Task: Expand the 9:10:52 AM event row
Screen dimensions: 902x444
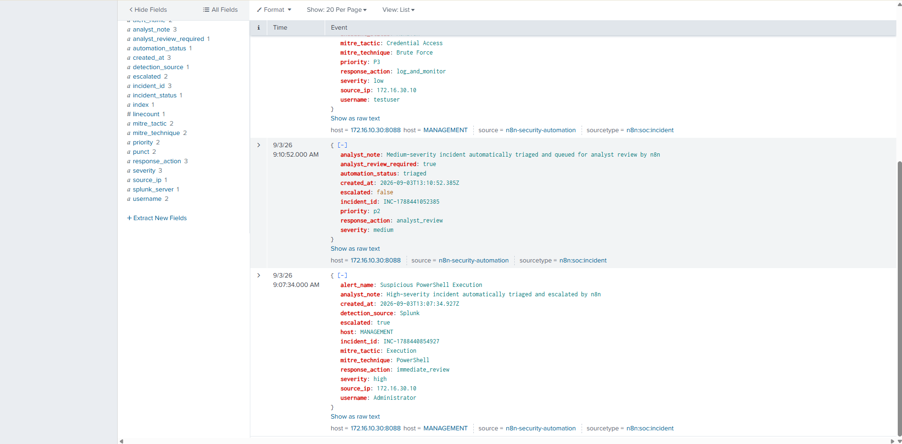Action: pos(258,145)
